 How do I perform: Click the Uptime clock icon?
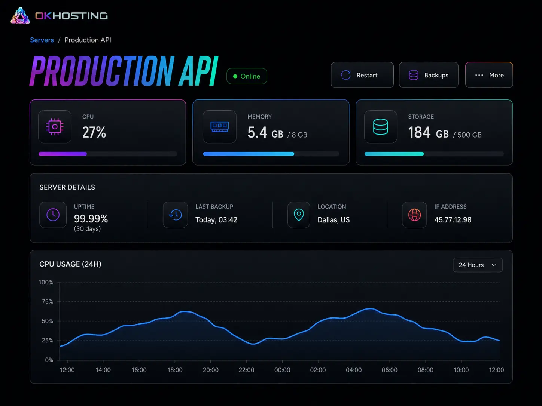click(x=53, y=215)
